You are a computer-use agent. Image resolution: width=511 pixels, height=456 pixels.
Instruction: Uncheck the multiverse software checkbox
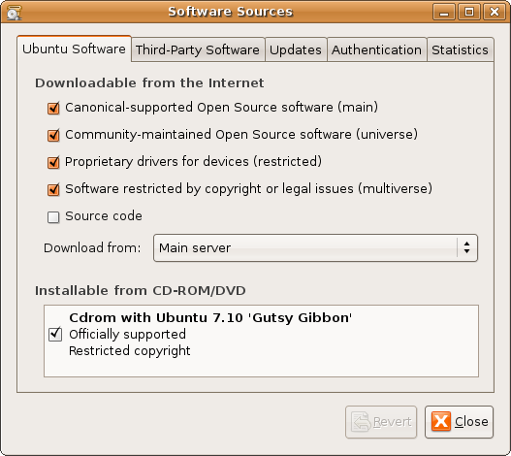tap(53, 189)
